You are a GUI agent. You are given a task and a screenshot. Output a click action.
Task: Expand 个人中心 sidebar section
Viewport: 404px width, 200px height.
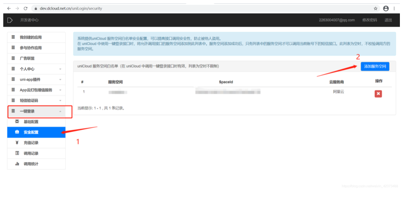pos(37,69)
